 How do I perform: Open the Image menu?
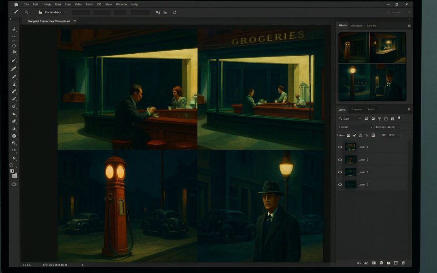click(x=47, y=4)
